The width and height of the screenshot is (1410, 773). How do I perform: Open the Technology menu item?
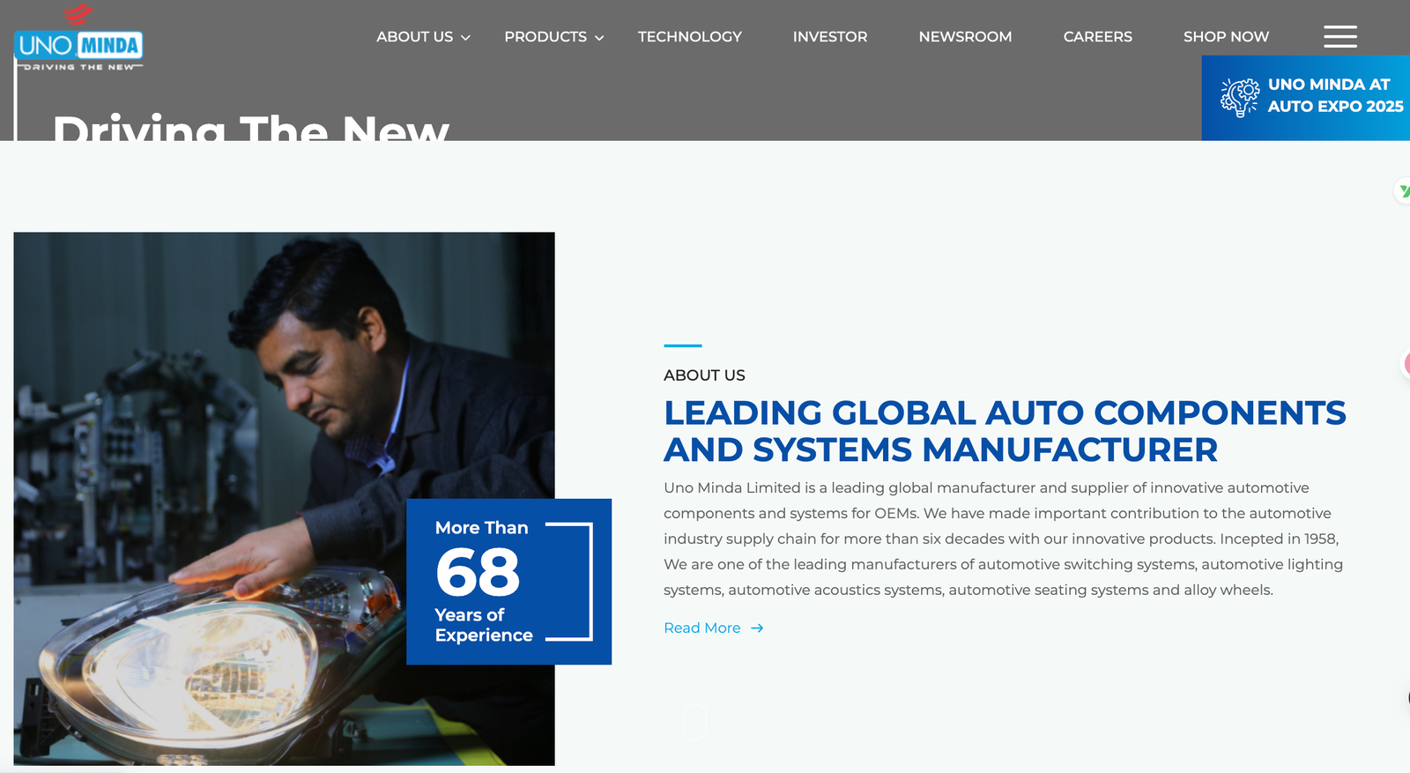(x=689, y=37)
